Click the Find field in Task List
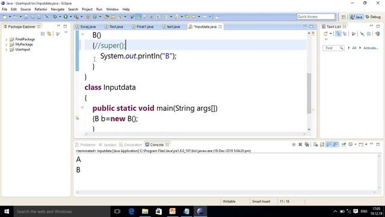 (x=333, y=48)
